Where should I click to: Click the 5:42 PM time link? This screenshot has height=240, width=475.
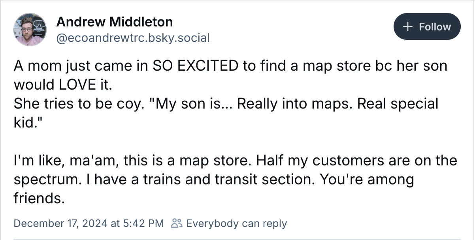click(x=147, y=223)
